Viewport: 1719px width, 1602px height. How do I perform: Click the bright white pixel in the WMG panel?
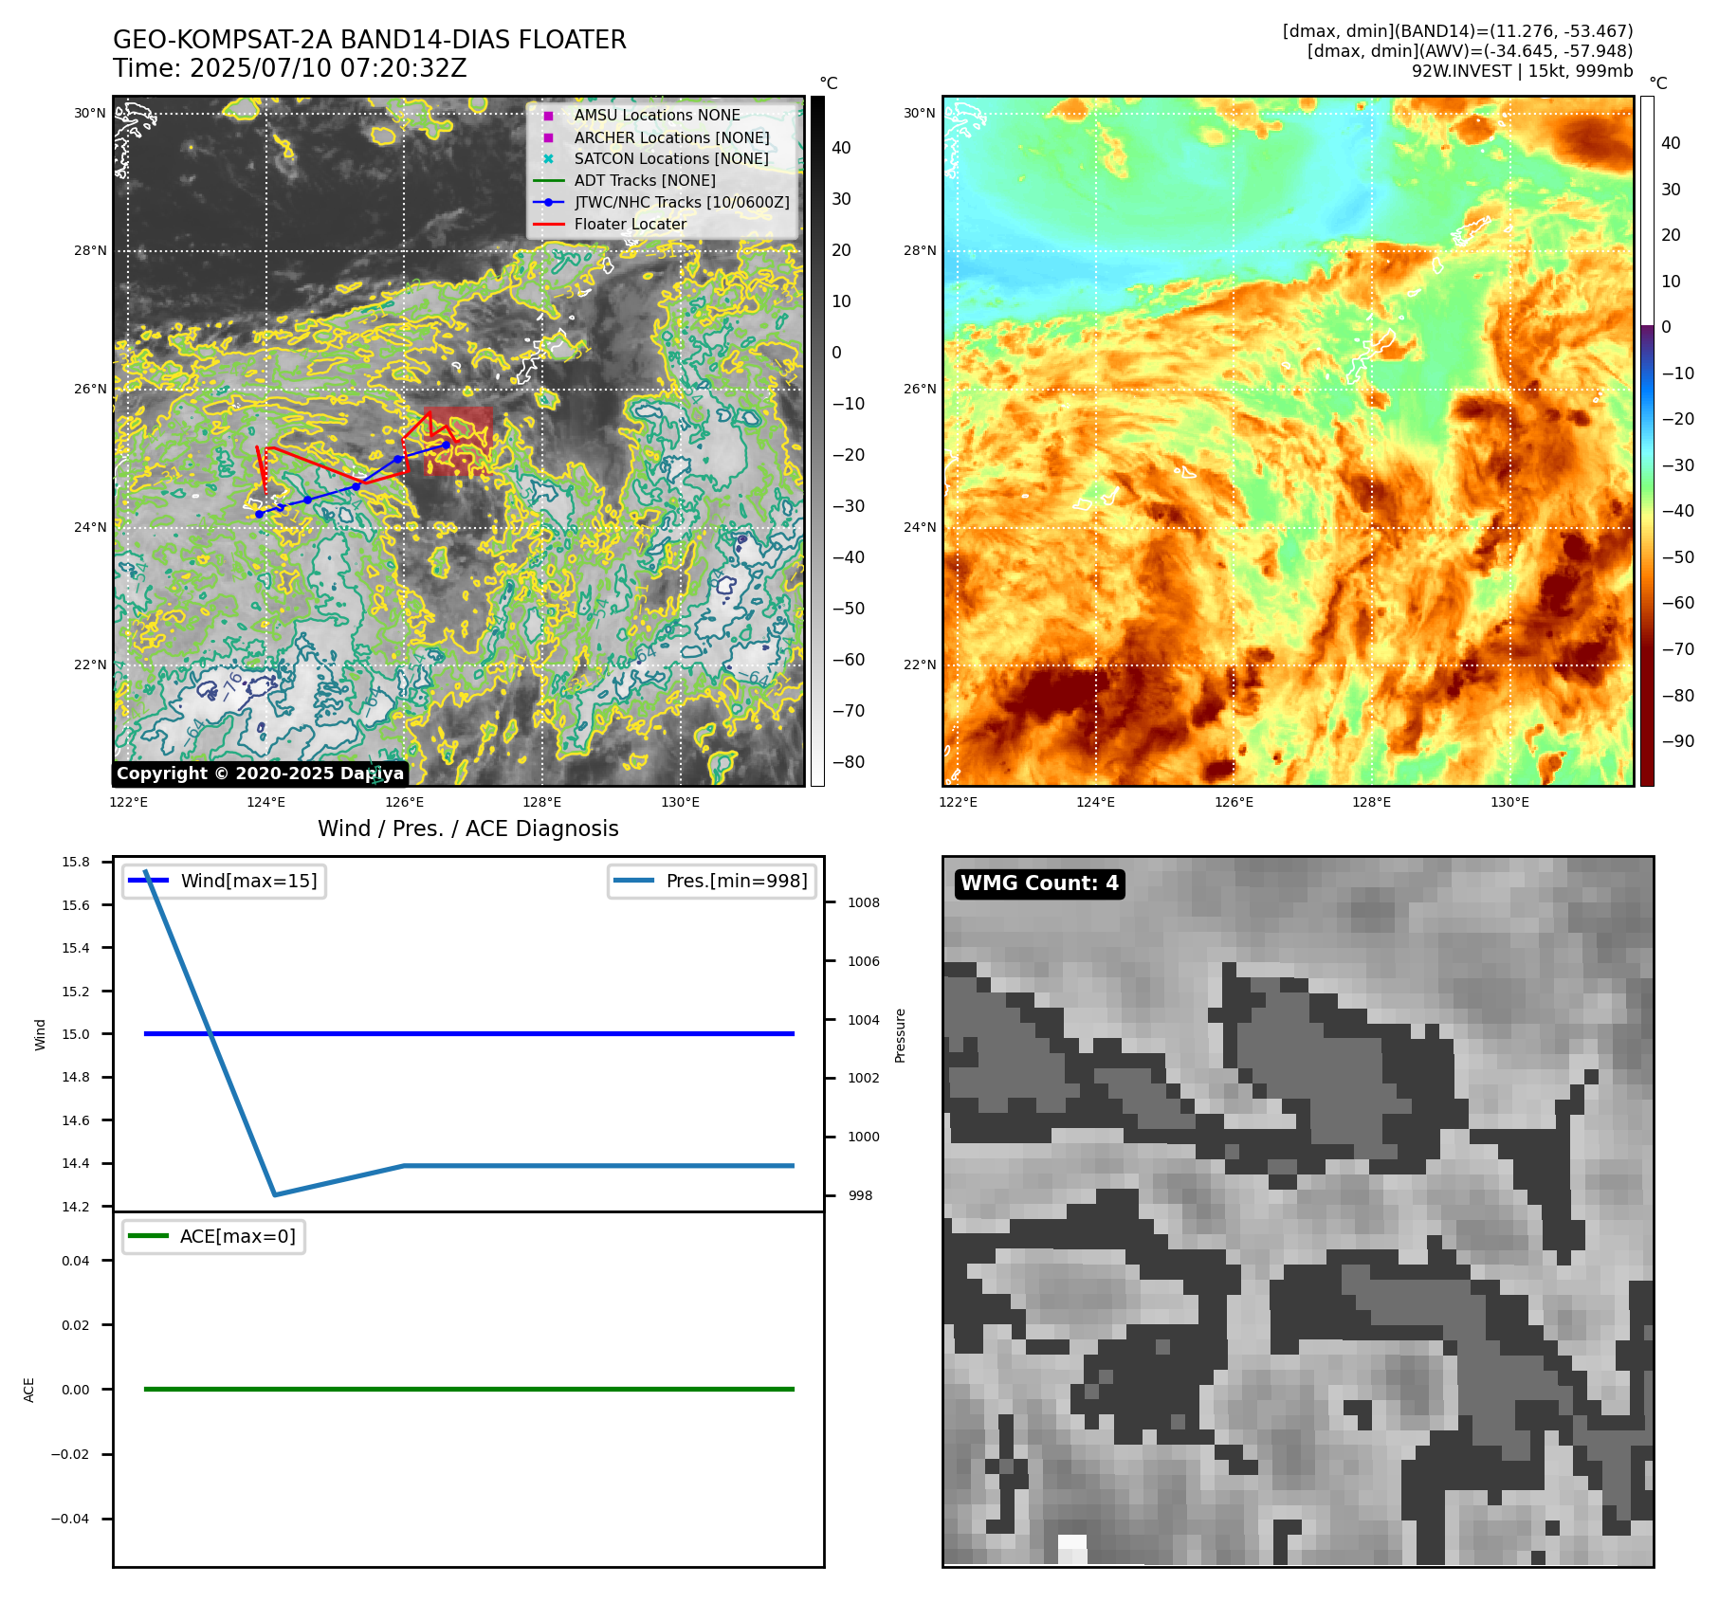[1072, 1549]
